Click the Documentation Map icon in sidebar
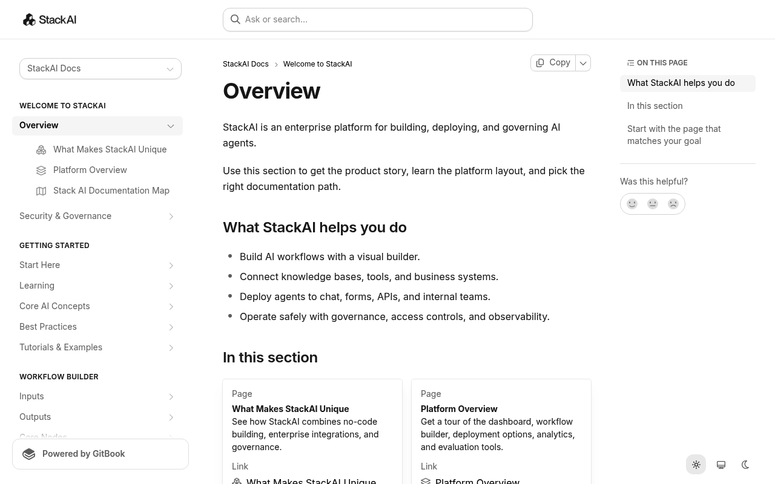This screenshot has height=484, width=775. click(41, 191)
